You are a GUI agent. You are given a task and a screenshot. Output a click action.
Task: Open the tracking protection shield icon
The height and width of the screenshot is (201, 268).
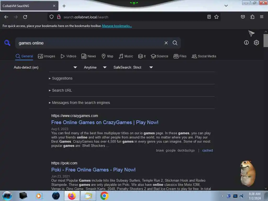(x=52, y=17)
